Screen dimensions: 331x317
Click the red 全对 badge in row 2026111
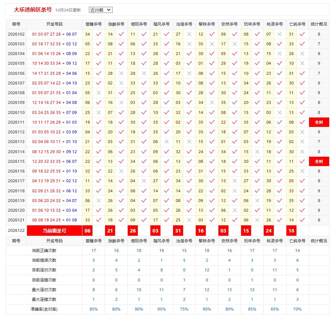319,122
